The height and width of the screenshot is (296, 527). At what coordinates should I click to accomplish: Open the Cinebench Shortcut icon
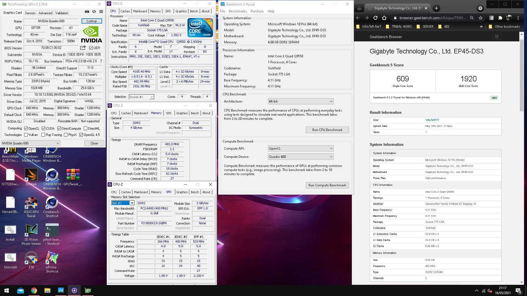pos(52,207)
